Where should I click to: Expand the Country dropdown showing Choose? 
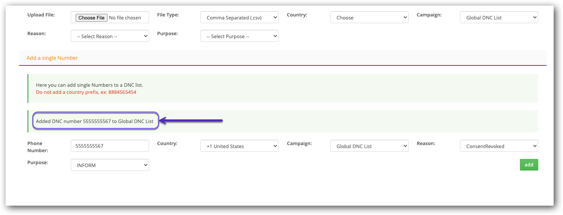[x=369, y=18]
